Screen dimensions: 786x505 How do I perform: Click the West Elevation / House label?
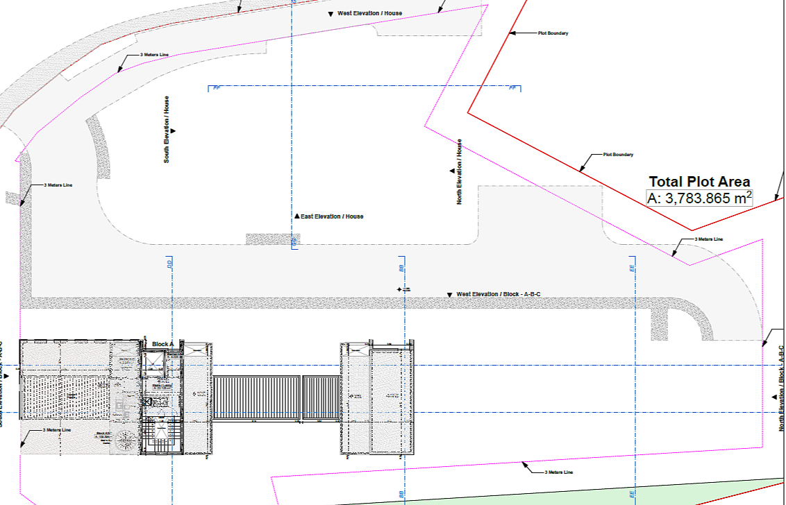coord(369,13)
